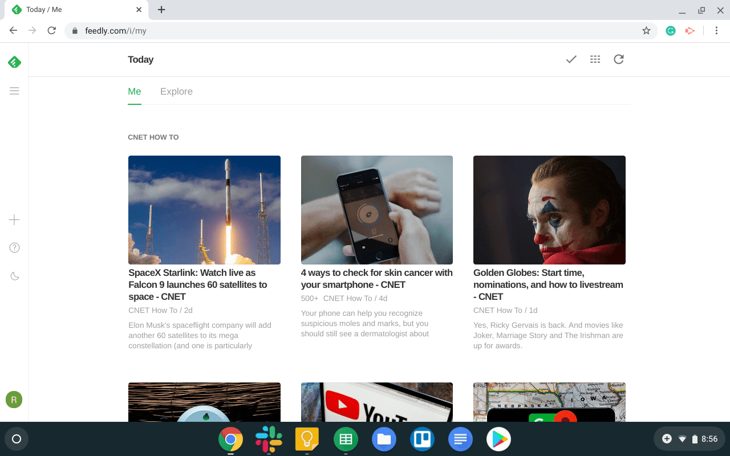Enable dark theme with moon icon

(14, 276)
